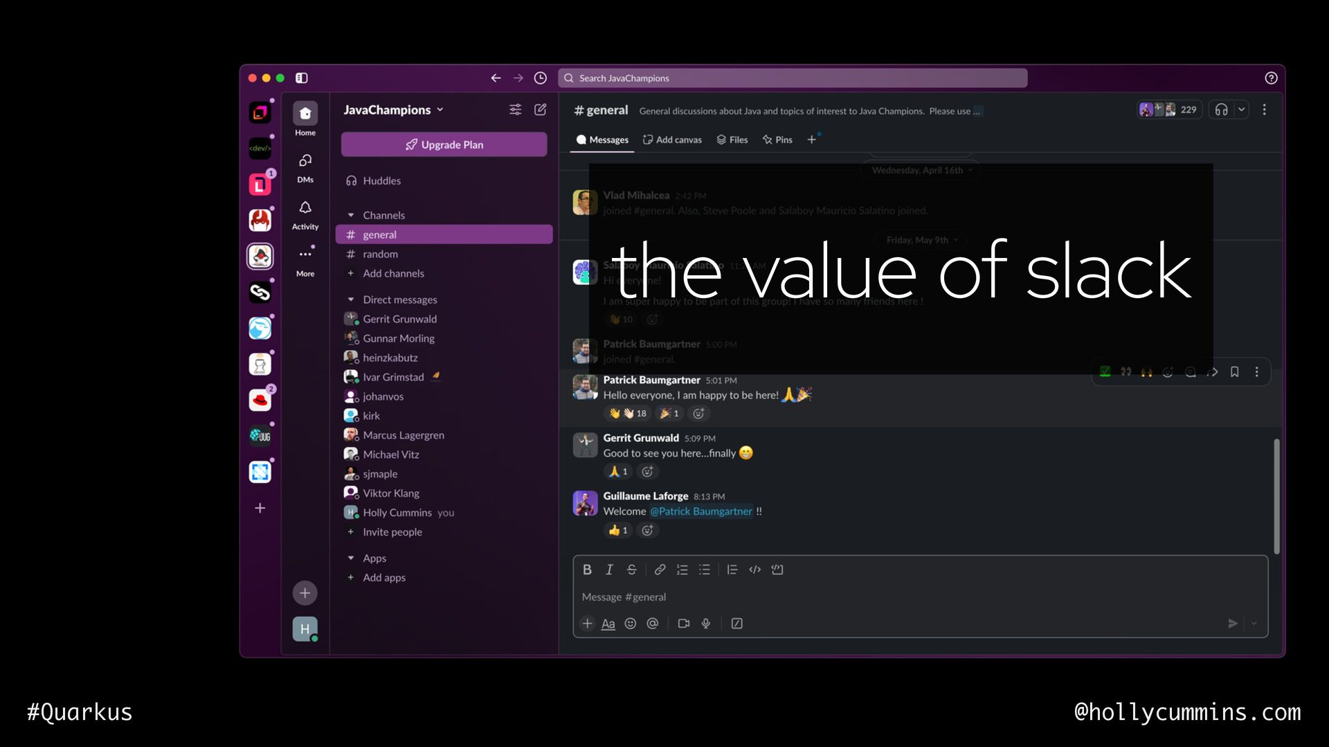Click the record video clip icon
Image resolution: width=1329 pixels, height=747 pixels.
point(683,623)
